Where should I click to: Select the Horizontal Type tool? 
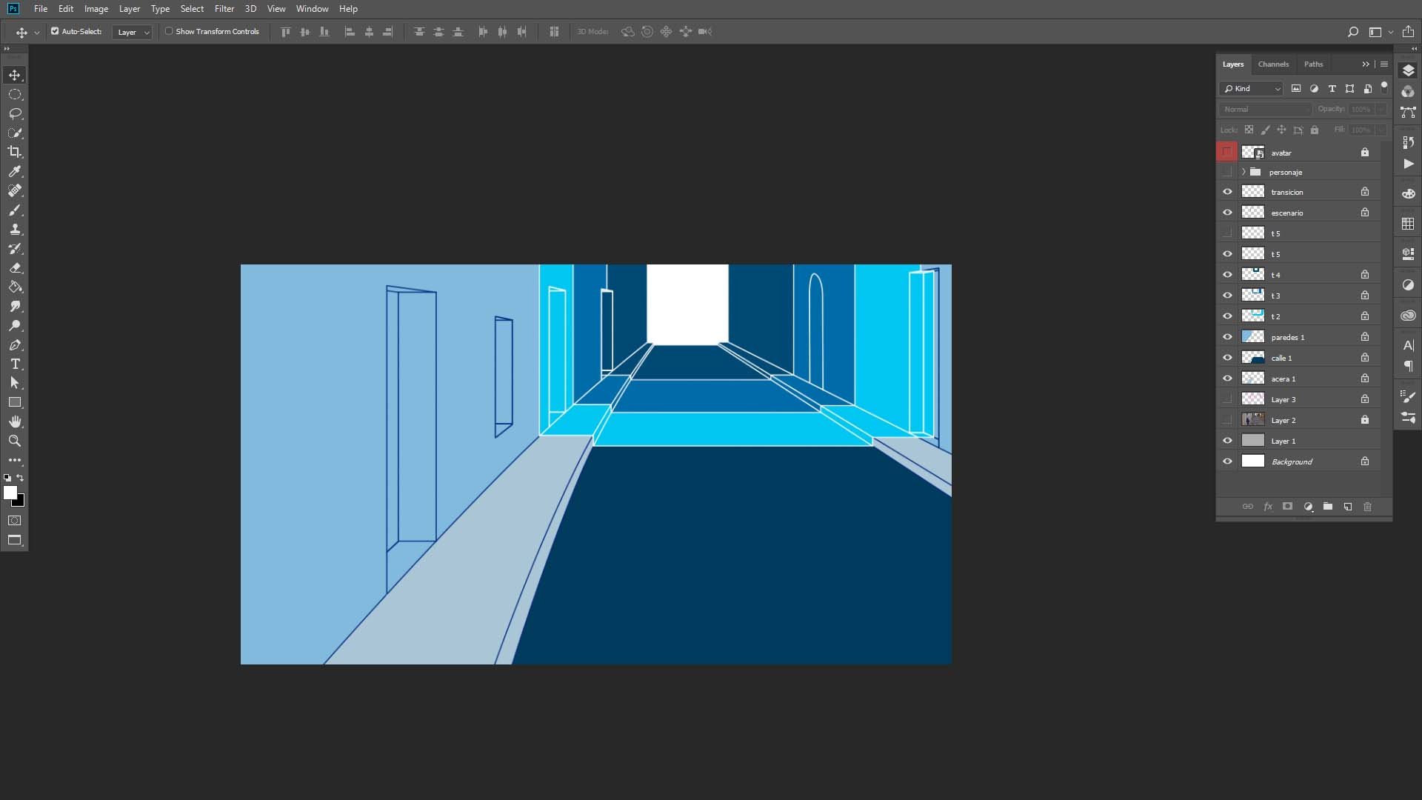[15, 364]
